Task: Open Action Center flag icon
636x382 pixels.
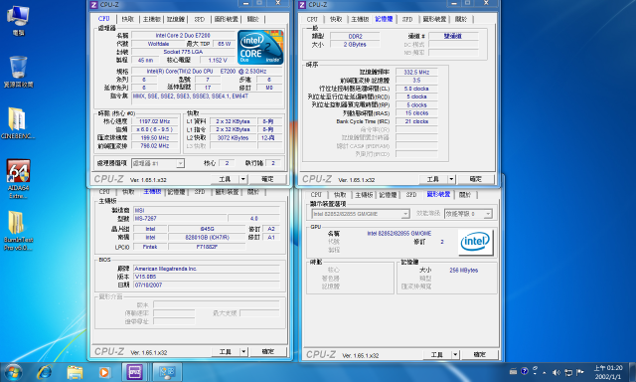Action: (580, 372)
